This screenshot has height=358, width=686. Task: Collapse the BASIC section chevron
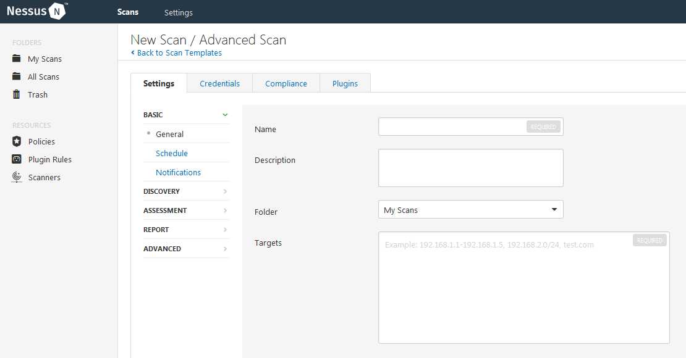225,115
